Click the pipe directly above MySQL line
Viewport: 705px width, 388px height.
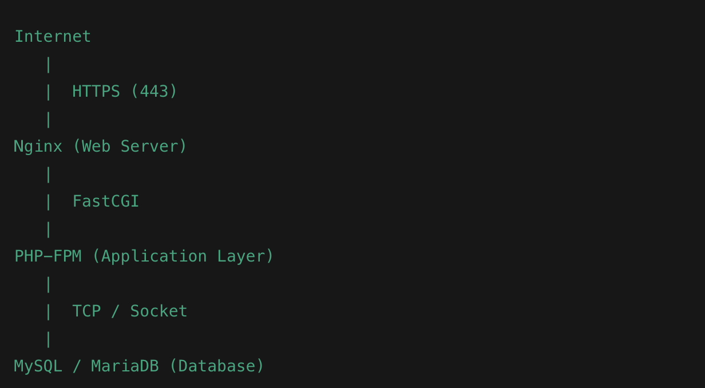coord(48,339)
